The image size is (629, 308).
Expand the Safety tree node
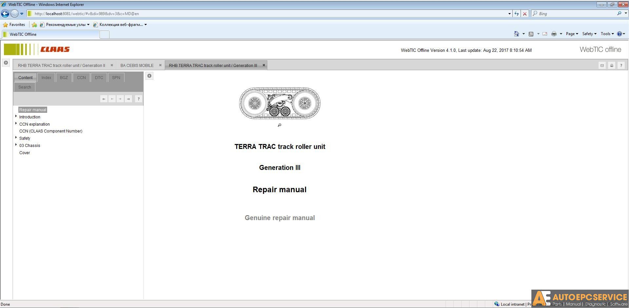[16, 137]
